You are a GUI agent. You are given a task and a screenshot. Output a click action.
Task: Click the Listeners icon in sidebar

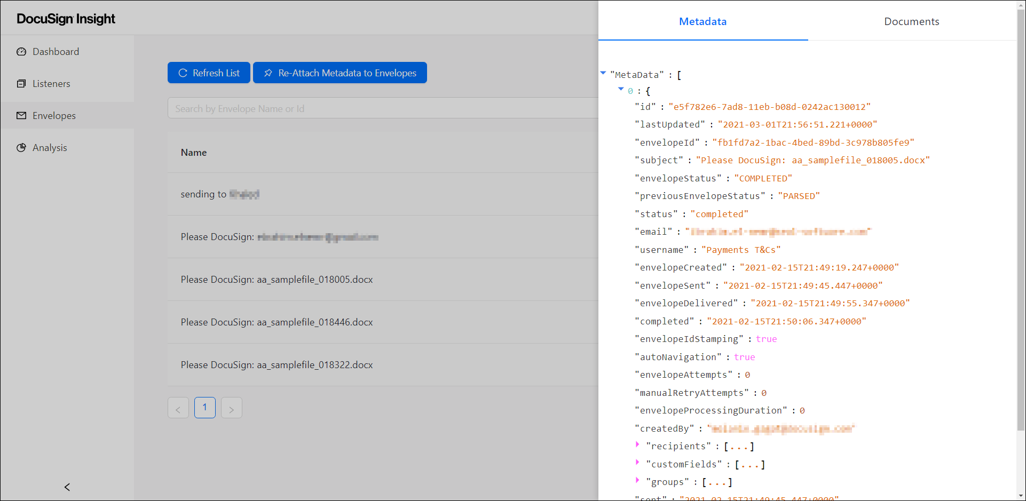click(21, 84)
